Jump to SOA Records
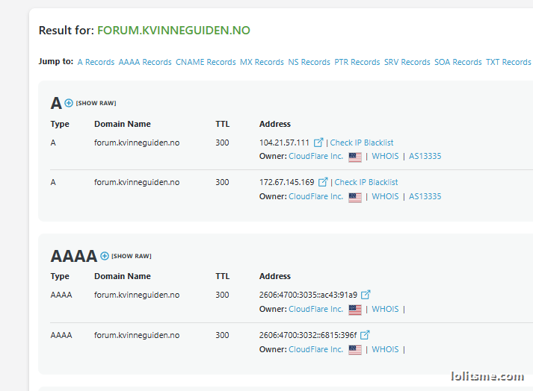Image resolution: width=533 pixels, height=391 pixels. pyautogui.click(x=458, y=62)
